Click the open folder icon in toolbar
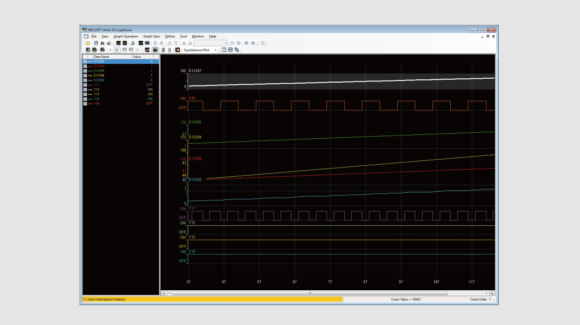 (x=87, y=43)
